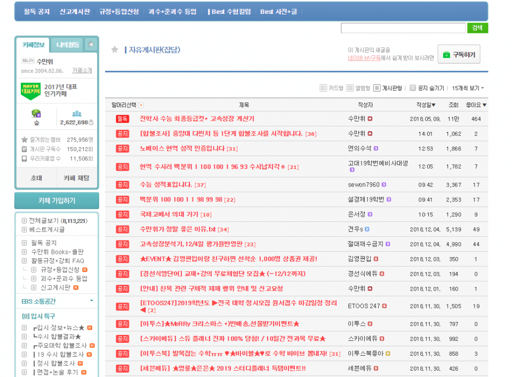This screenshot has height=377, width=512.
Task: Click the NAVER 대표카페 badge
Action: 31,91
